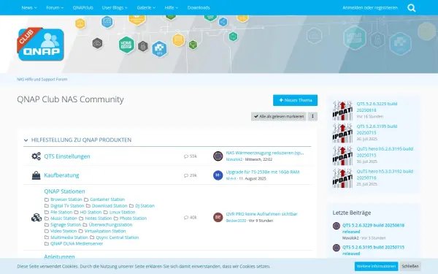
Task: Open the HD Station subforum
Action: coord(91,212)
